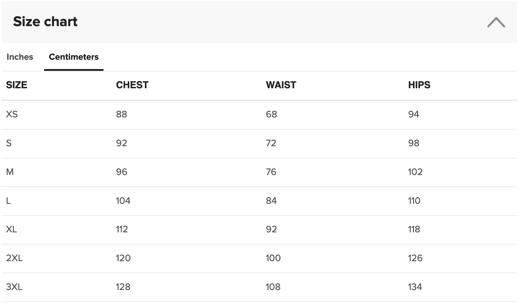This screenshot has width=519, height=305.
Task: Click the WAIST column header
Action: tap(281, 85)
